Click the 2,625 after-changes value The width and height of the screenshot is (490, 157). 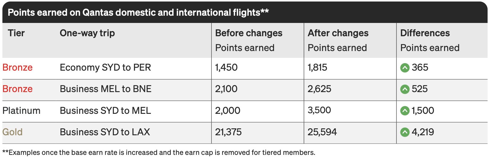pos(319,89)
